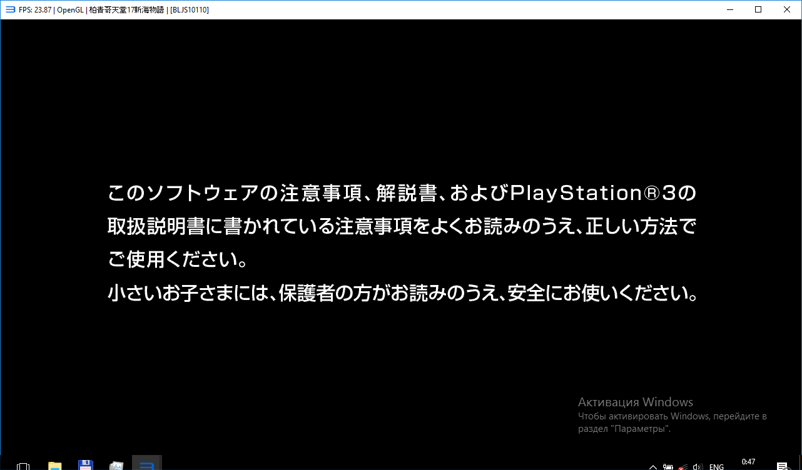The height and width of the screenshot is (470, 802).
Task: Open the Action Center notifications icon
Action: 782,466
